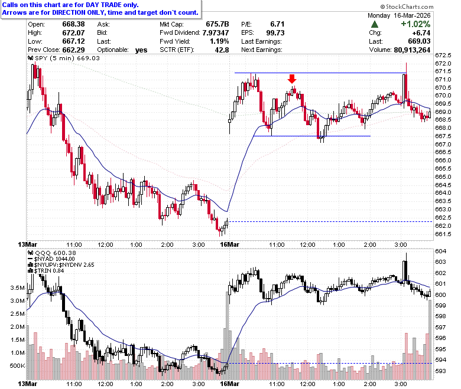This screenshot has width=461, height=389.
Task: Click the red down arrow marker
Action: [291, 79]
